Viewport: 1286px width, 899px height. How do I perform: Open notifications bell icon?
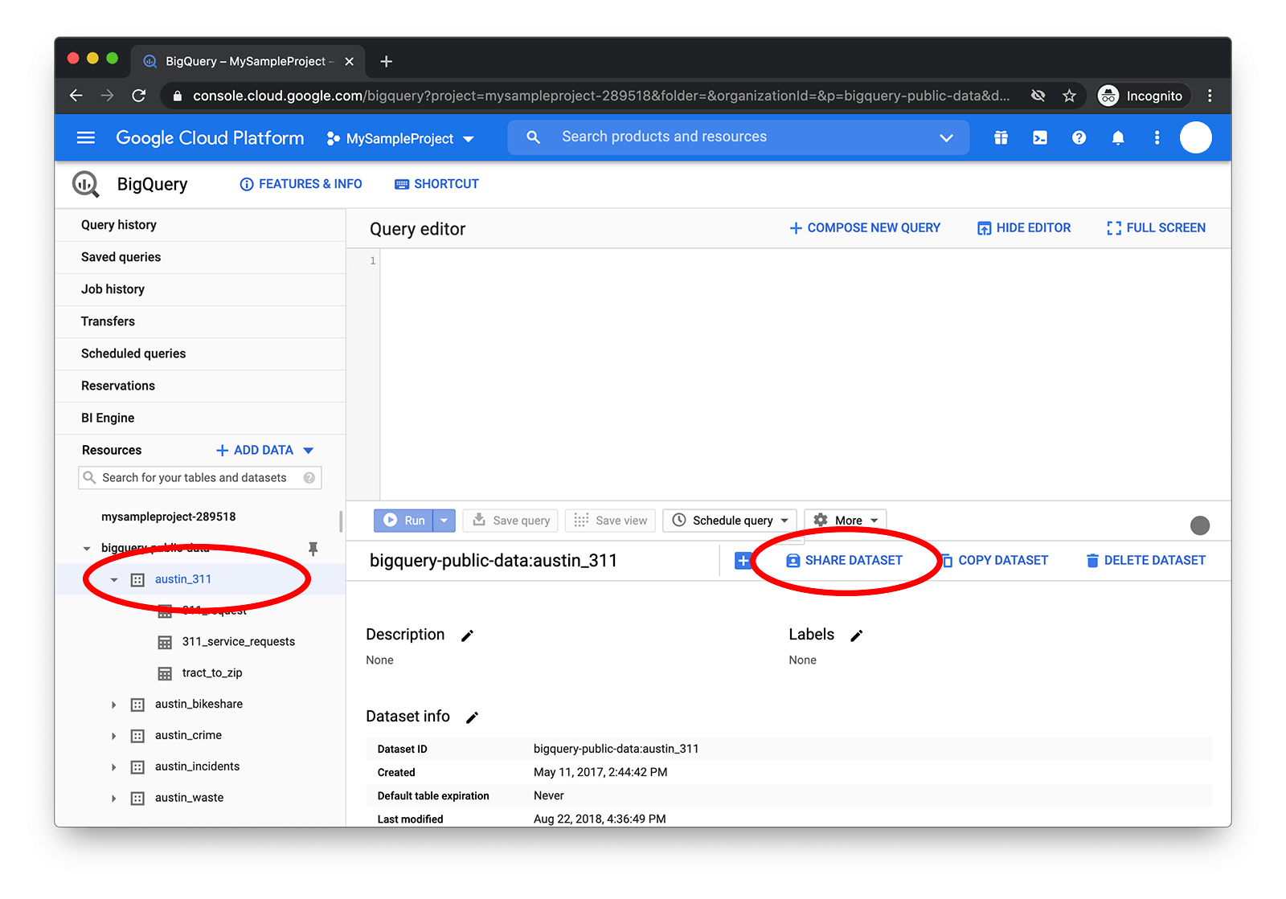point(1118,138)
